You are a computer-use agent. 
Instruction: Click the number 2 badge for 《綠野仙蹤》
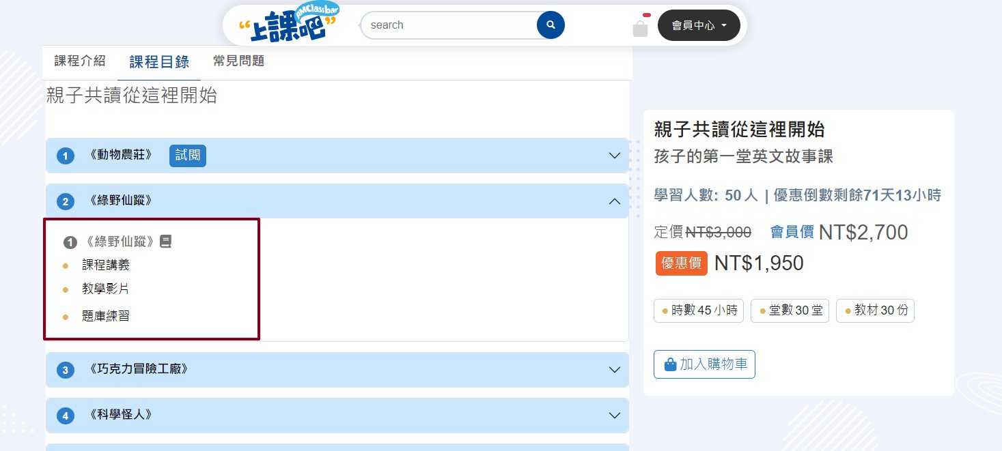(x=65, y=201)
